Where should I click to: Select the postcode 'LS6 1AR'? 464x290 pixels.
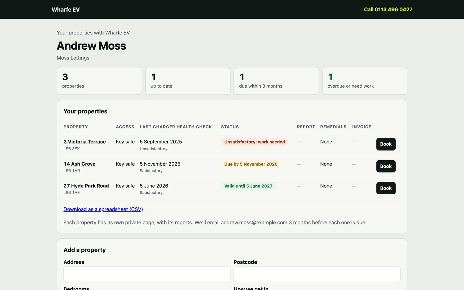[x=72, y=171]
